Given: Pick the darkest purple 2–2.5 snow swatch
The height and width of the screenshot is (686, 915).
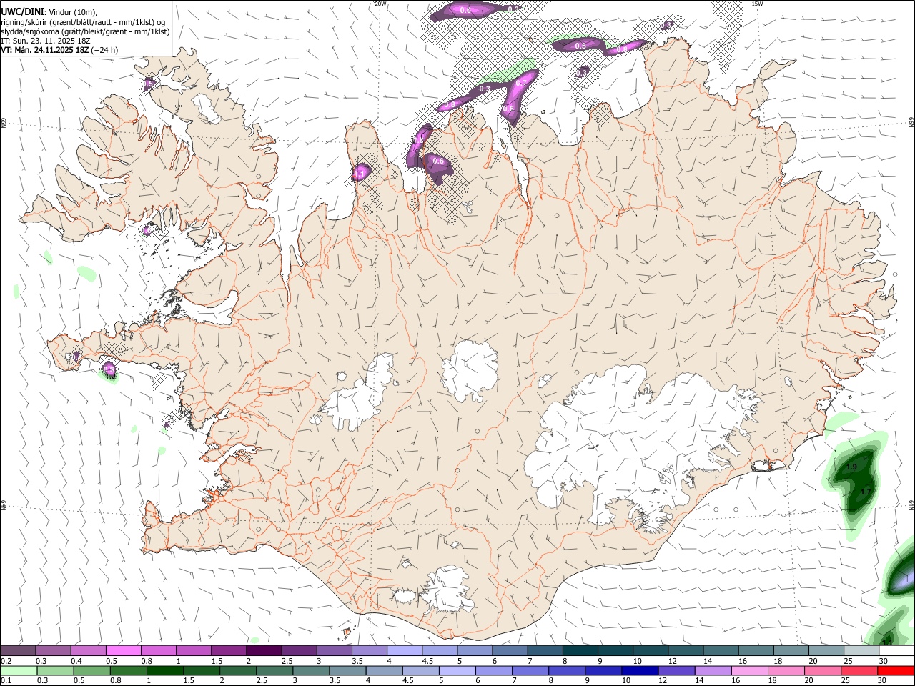Looking at the screenshot, I should [x=263, y=651].
